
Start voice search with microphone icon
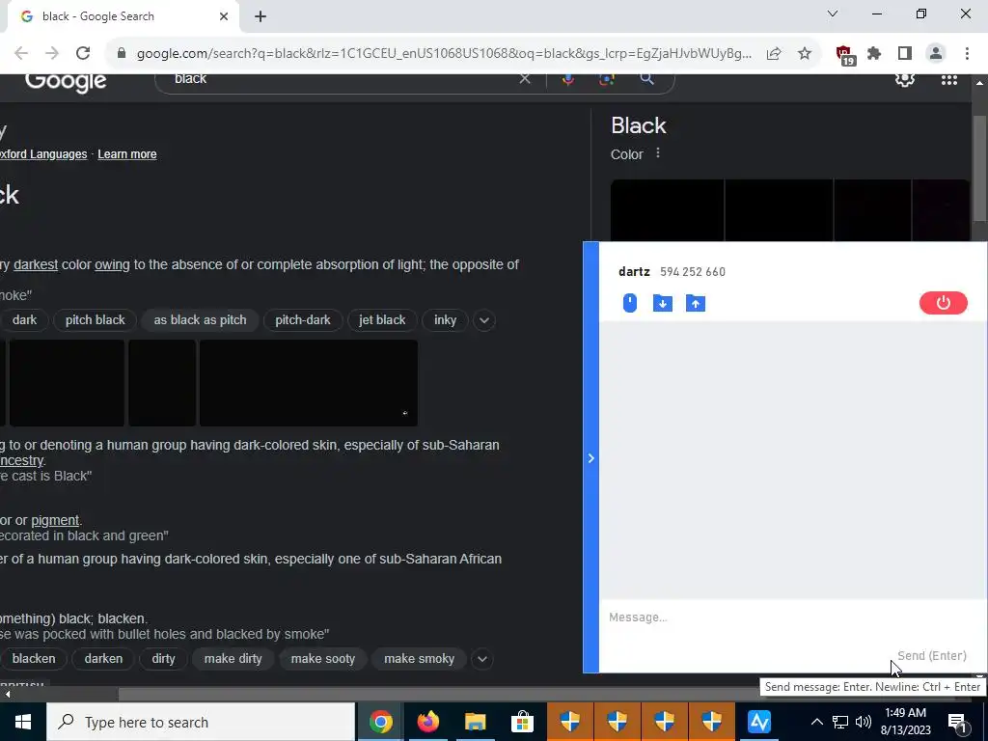click(x=567, y=79)
